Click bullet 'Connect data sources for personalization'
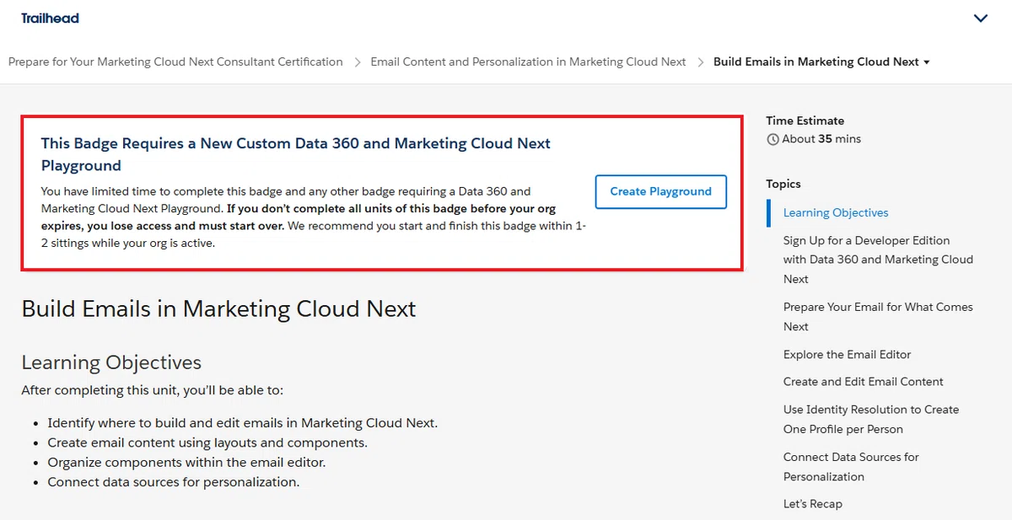This screenshot has height=520, width=1012. pyautogui.click(x=173, y=482)
